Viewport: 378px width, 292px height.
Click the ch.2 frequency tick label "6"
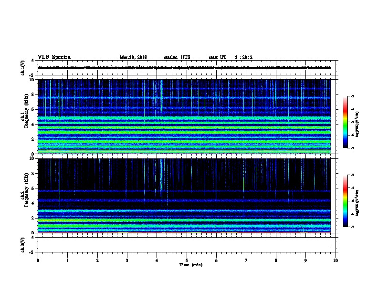tap(33, 188)
